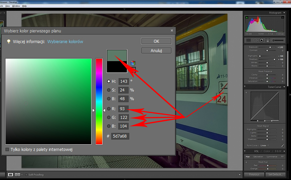The width and height of the screenshot is (291, 180).
Task: Open the Wybieranie kolorów link
Action: point(65,42)
